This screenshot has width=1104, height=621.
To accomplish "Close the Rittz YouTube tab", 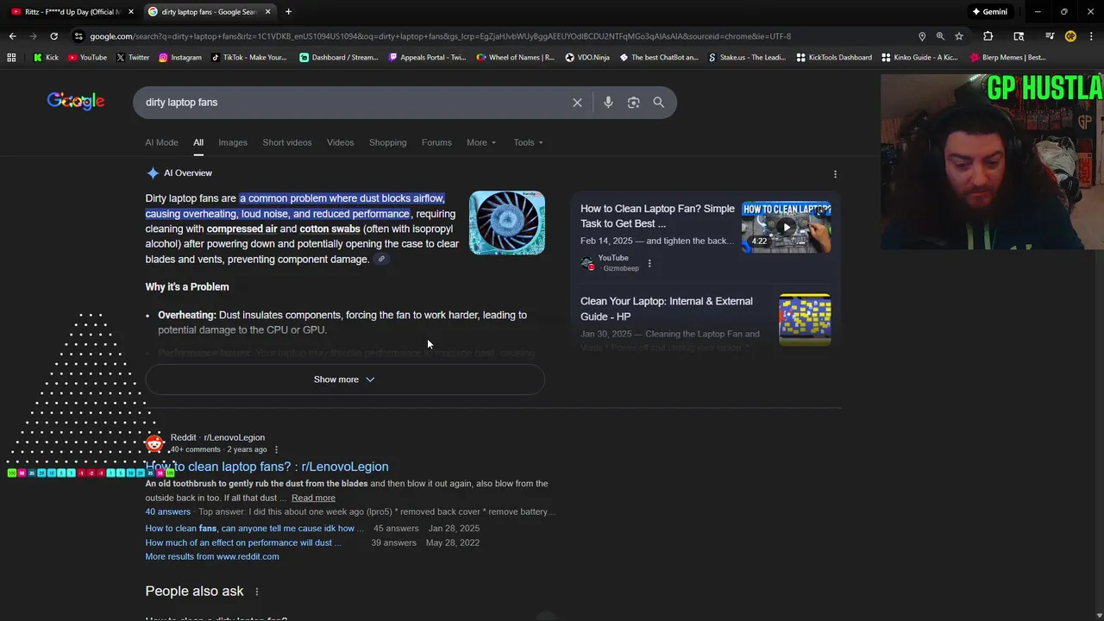I will click(131, 12).
